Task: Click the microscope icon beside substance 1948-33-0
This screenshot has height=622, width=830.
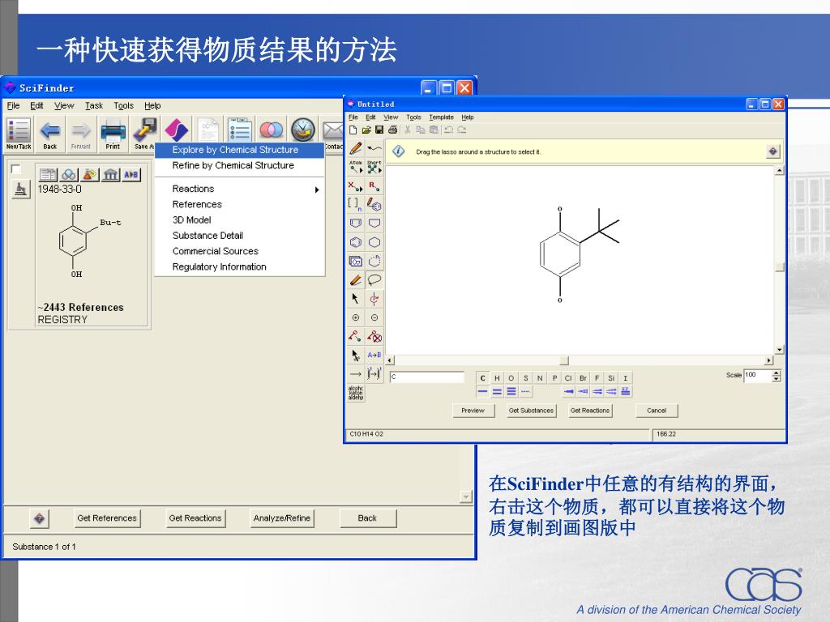Action: point(20,189)
